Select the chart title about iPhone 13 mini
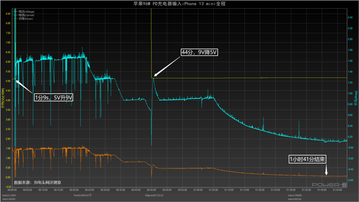Viewport: 359px width, 202px height. pyautogui.click(x=179, y=4)
